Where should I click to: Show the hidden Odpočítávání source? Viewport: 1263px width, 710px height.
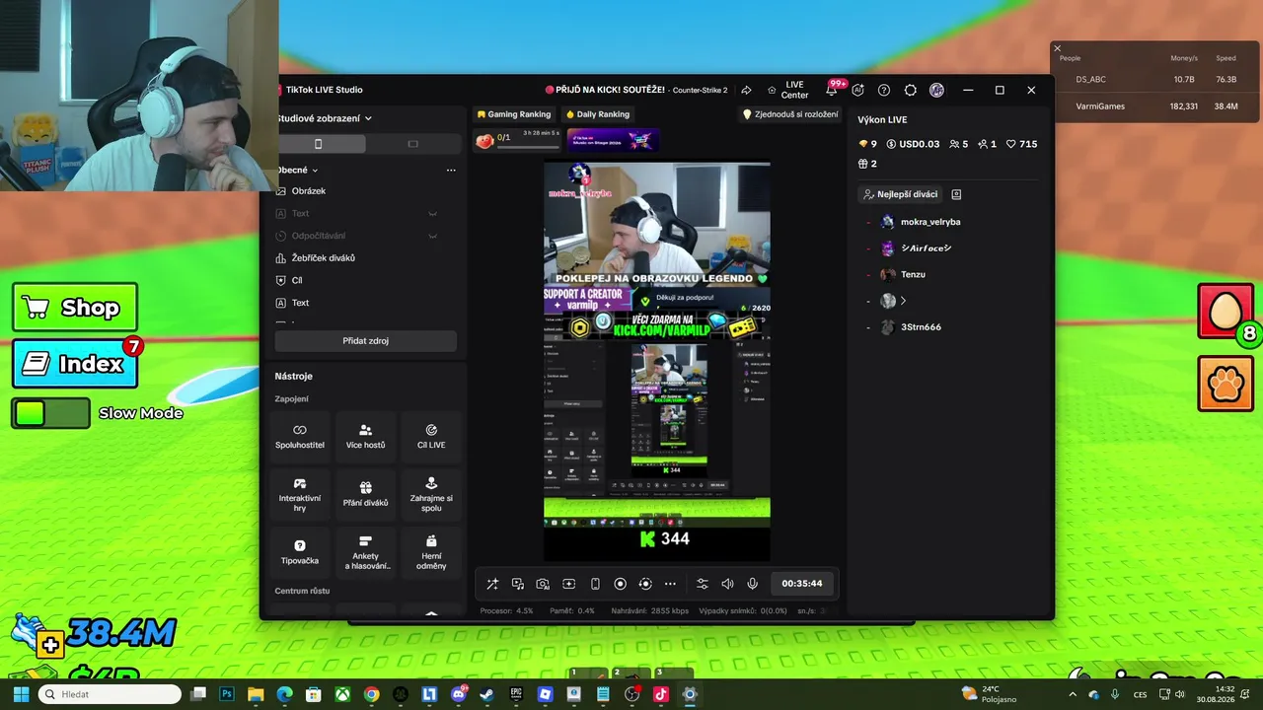point(432,237)
